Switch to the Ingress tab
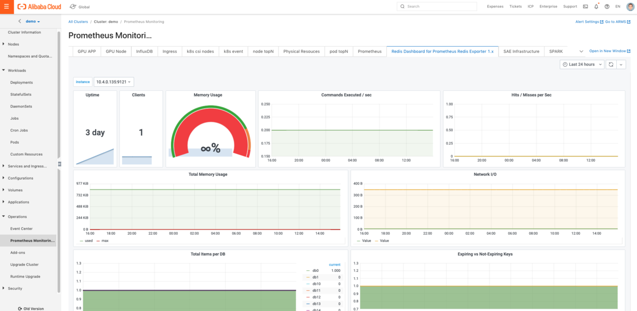The width and height of the screenshot is (637, 311). pyautogui.click(x=170, y=51)
